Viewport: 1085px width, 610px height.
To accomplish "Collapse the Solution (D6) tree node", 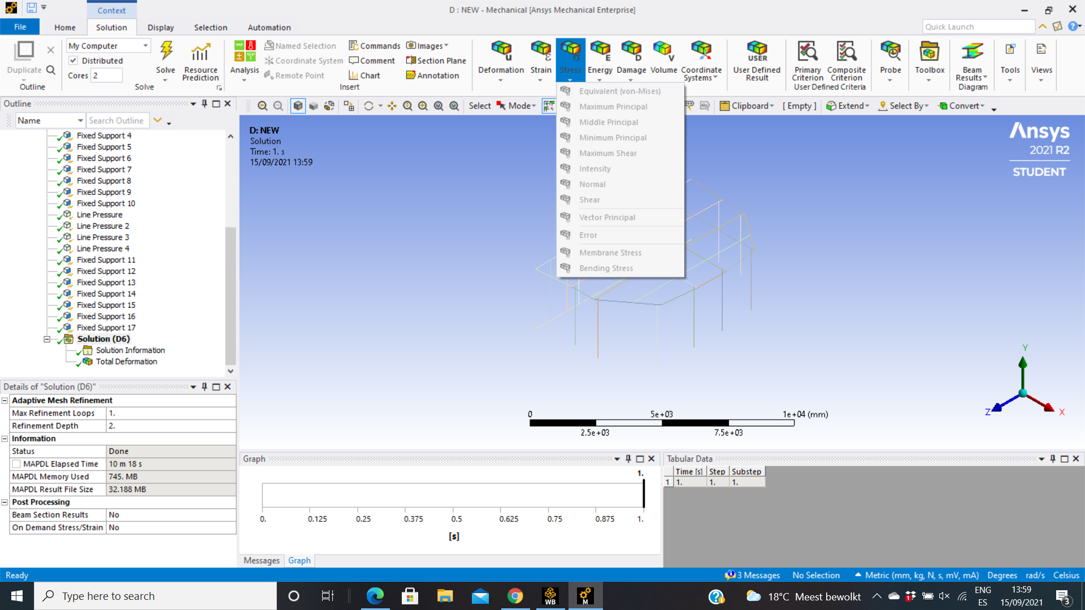I will 47,339.
